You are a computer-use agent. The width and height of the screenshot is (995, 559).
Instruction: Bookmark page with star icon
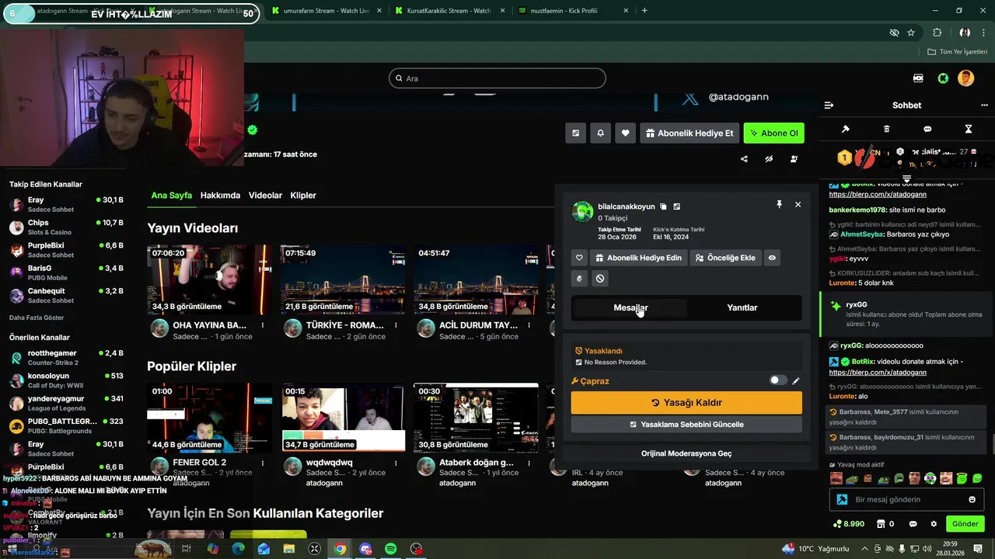pos(911,33)
